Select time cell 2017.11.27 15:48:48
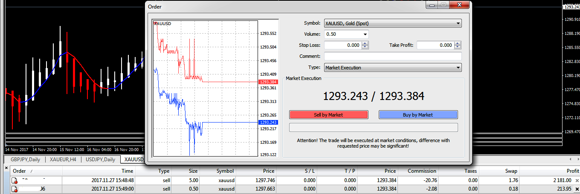This screenshot has height=194, width=580. click(112, 181)
